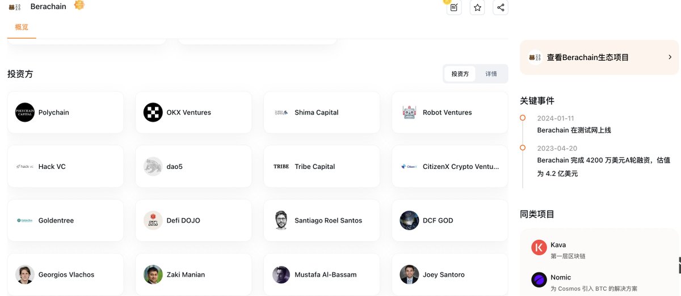The height and width of the screenshot is (296, 681).
Task: Click the Santiago Roel Santos name
Action: pyautogui.click(x=328, y=221)
